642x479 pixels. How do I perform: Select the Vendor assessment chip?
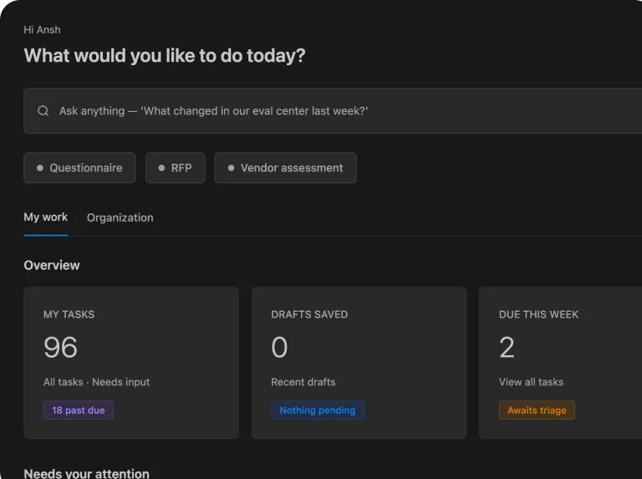pos(285,168)
